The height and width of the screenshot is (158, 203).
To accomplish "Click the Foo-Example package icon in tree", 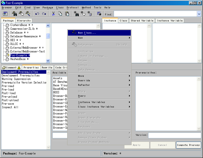I will click(x=7, y=56).
